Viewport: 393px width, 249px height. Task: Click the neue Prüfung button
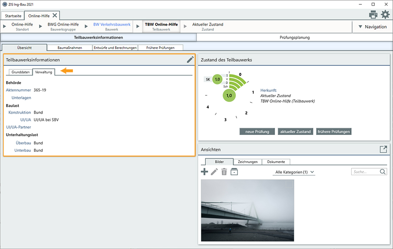pos(257,131)
